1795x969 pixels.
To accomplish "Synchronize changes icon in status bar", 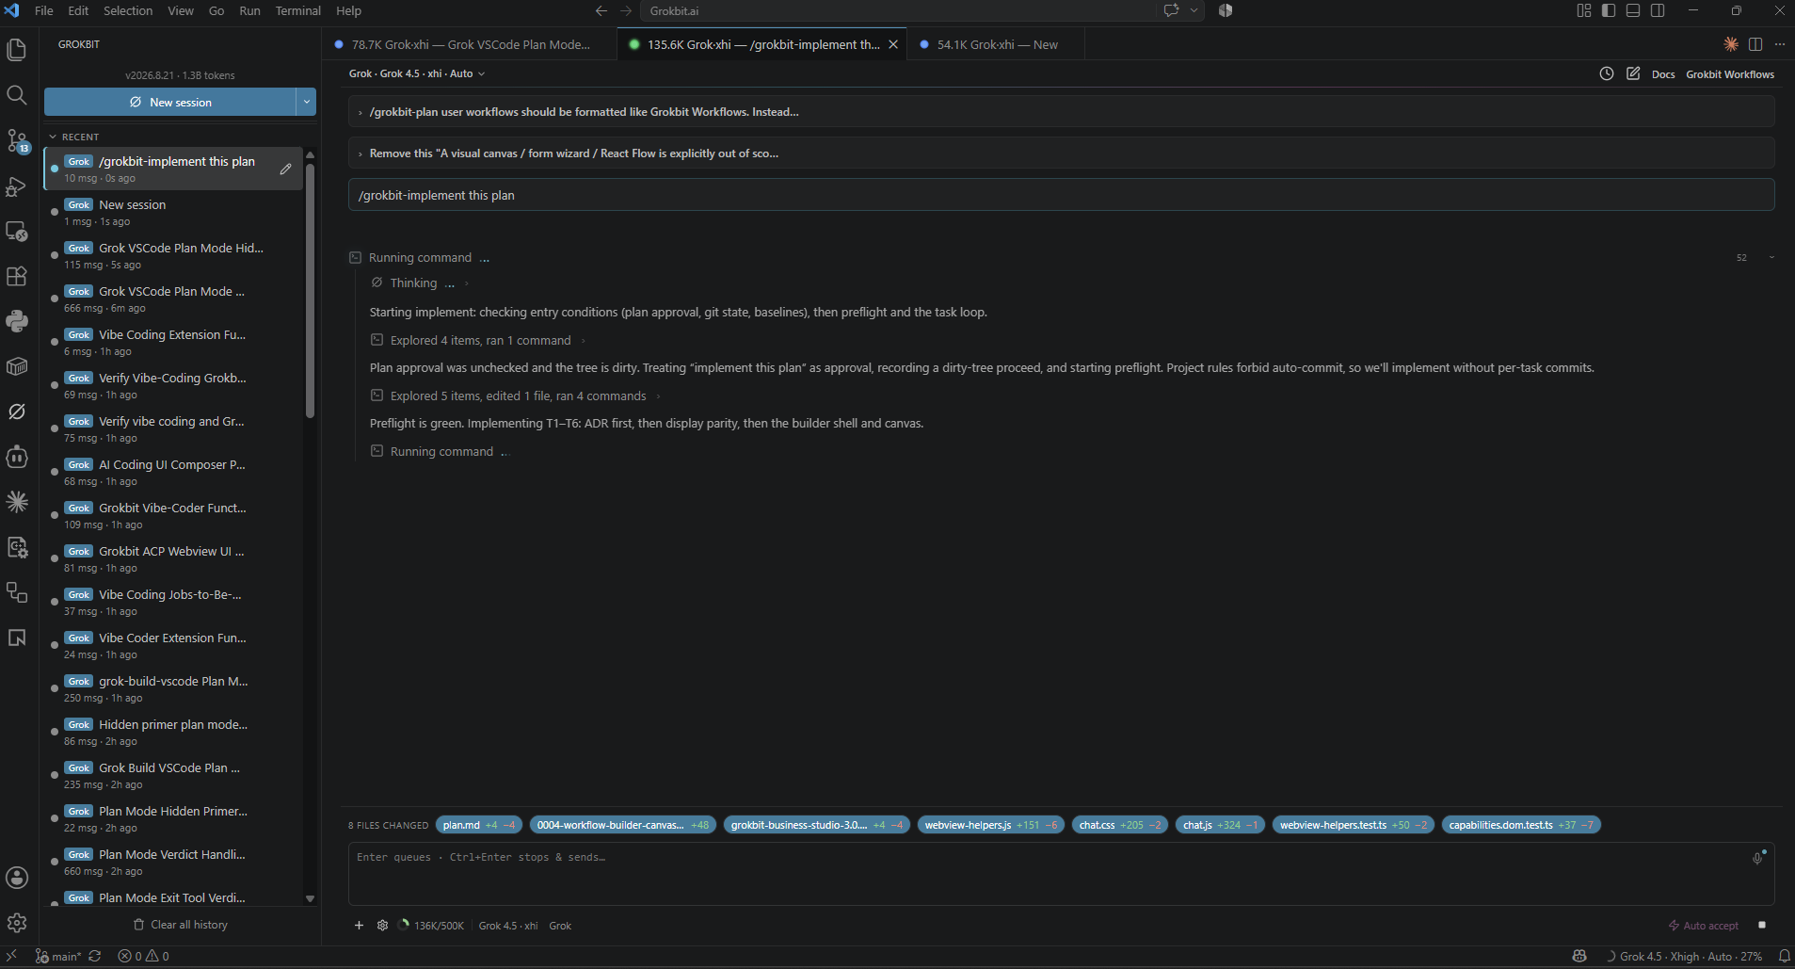I will [95, 956].
